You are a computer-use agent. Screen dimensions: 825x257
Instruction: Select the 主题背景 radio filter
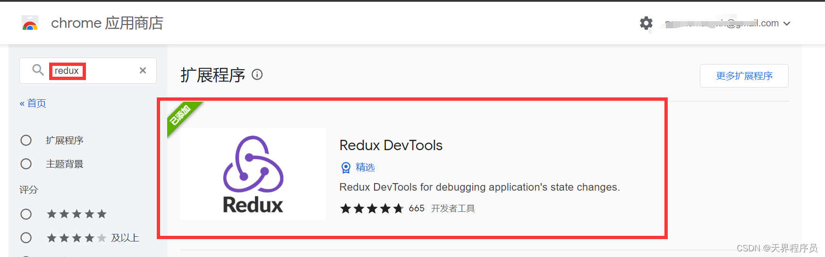[26, 164]
